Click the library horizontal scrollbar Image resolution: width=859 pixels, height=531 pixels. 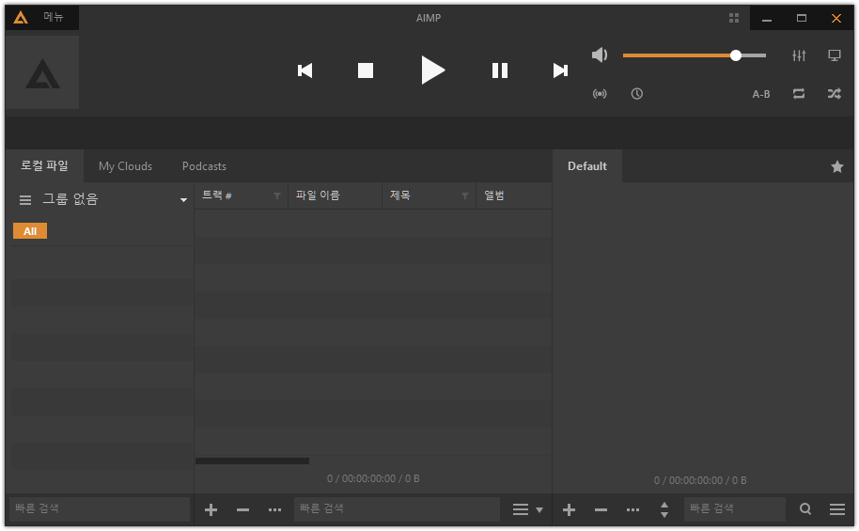click(x=252, y=461)
